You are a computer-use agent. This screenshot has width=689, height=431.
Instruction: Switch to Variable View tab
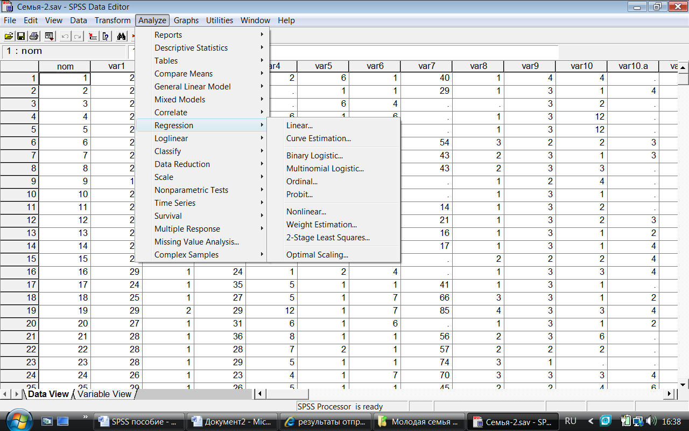tap(104, 394)
